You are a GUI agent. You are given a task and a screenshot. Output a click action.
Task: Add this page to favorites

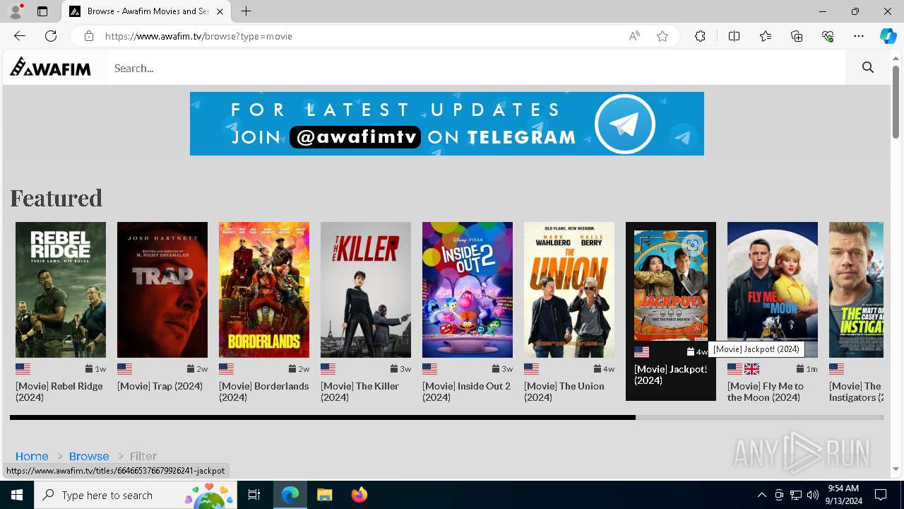tap(662, 36)
